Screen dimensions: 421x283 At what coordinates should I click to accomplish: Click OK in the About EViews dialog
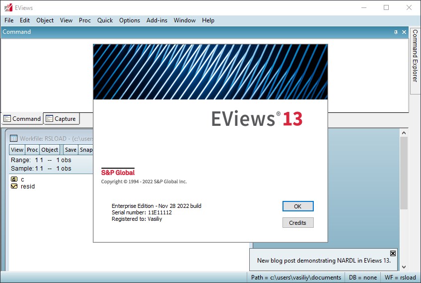(x=298, y=206)
